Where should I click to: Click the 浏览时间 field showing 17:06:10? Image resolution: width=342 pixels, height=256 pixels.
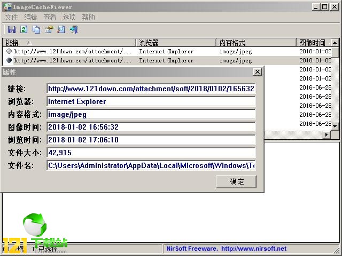pos(151,140)
